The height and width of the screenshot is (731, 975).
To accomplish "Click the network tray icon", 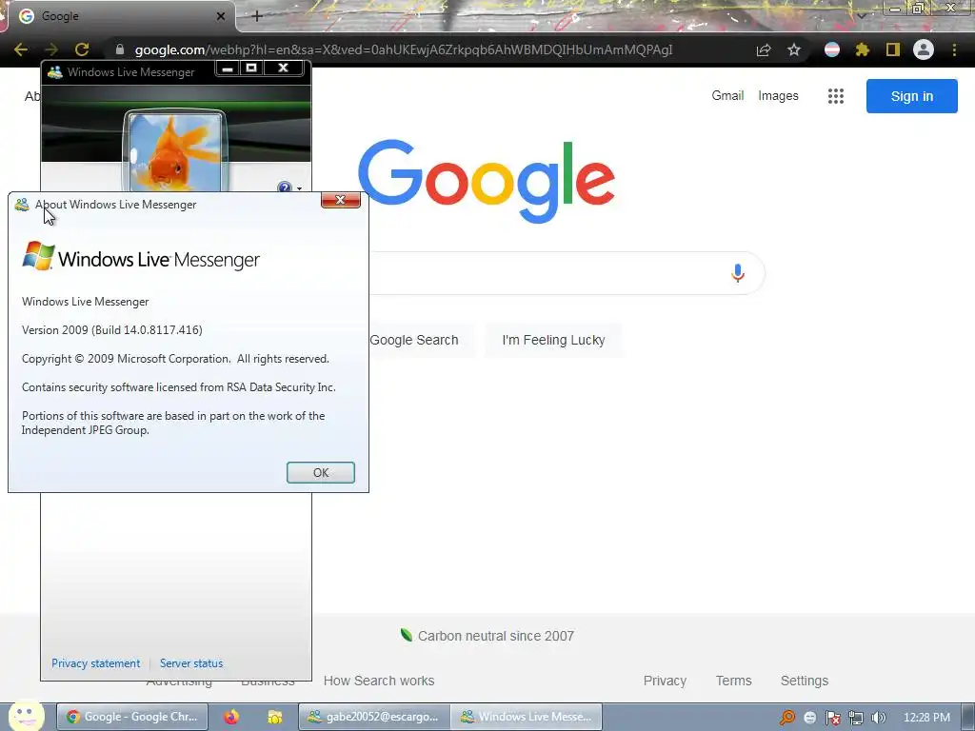I will [x=856, y=718].
